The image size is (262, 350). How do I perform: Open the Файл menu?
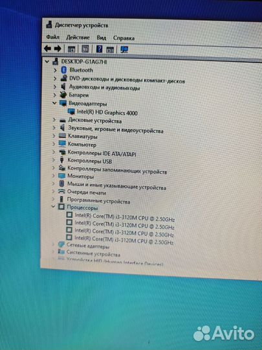(53, 37)
